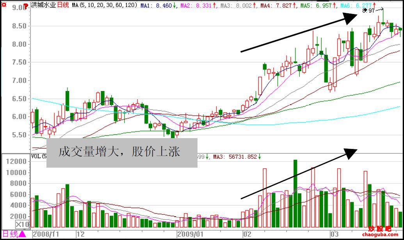Open the red question mark help icon
This screenshot has height=240, width=404.
(25, 6)
